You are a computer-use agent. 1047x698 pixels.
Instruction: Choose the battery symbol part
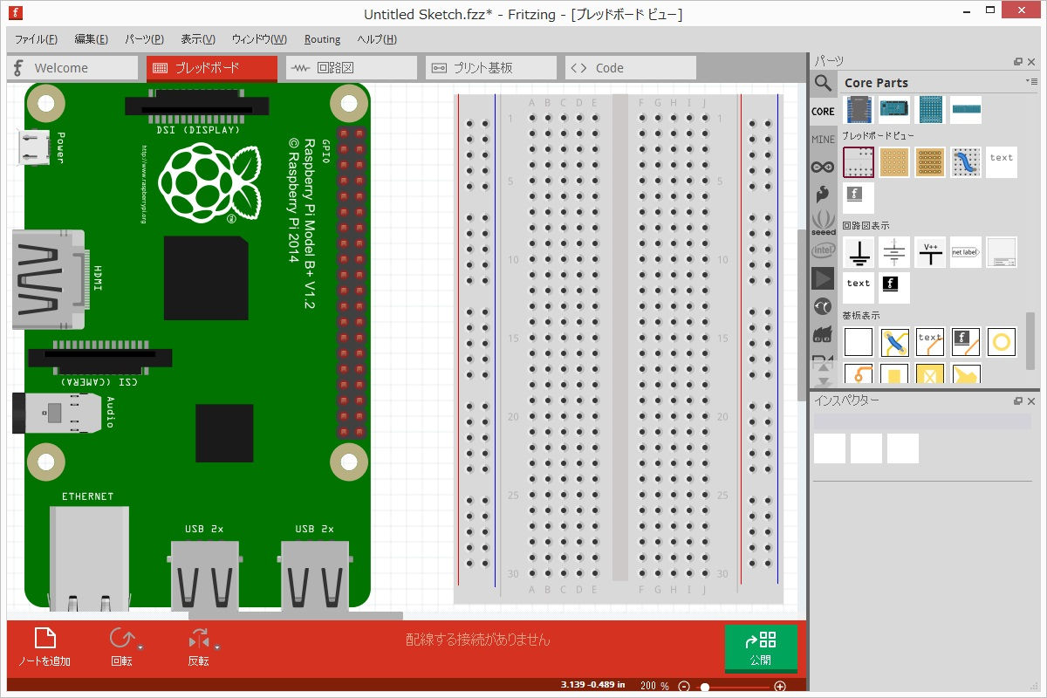tap(894, 253)
